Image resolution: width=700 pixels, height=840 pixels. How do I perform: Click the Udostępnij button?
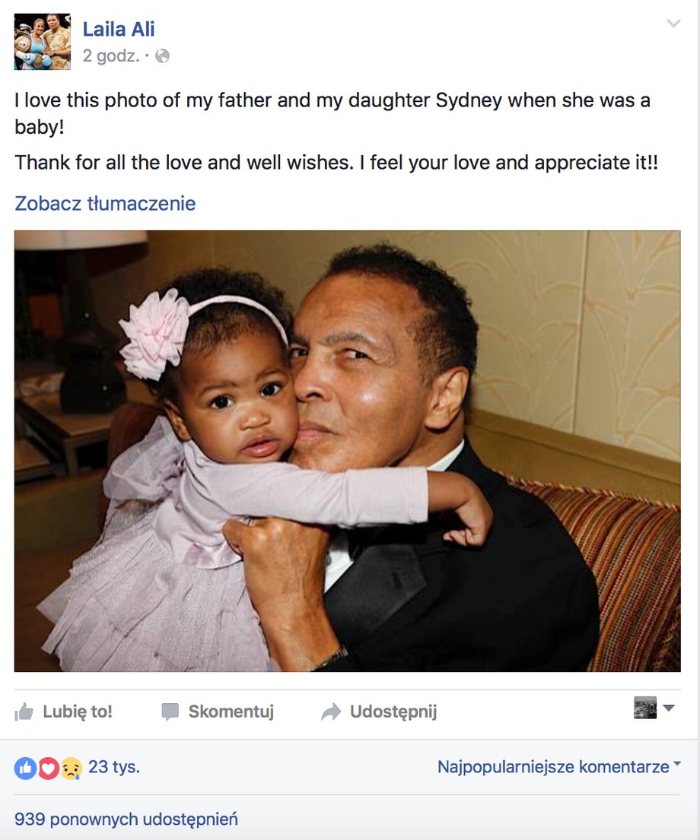tap(379, 712)
